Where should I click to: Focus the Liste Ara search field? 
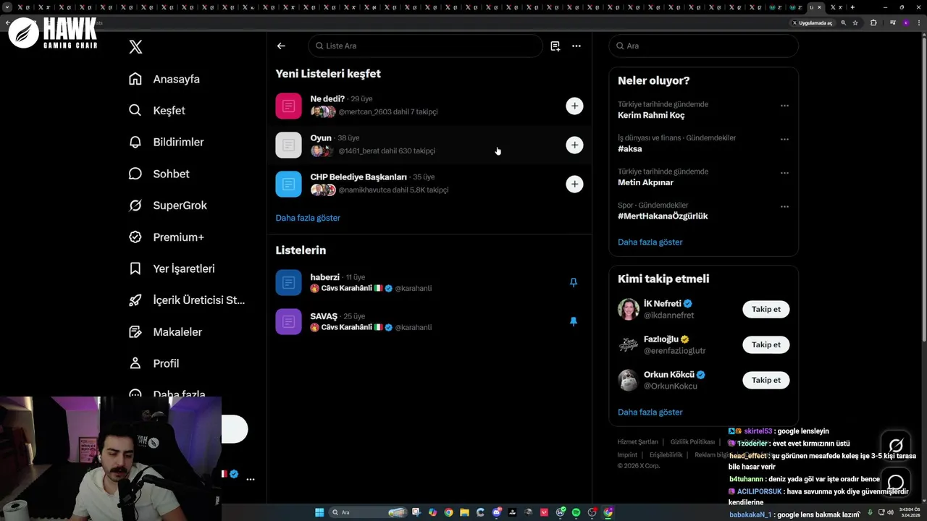[426, 46]
